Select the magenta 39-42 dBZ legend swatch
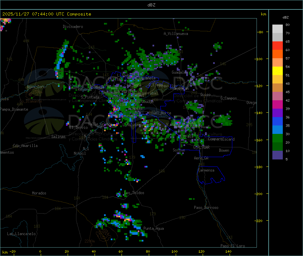303x256 pixels. tap(277, 104)
